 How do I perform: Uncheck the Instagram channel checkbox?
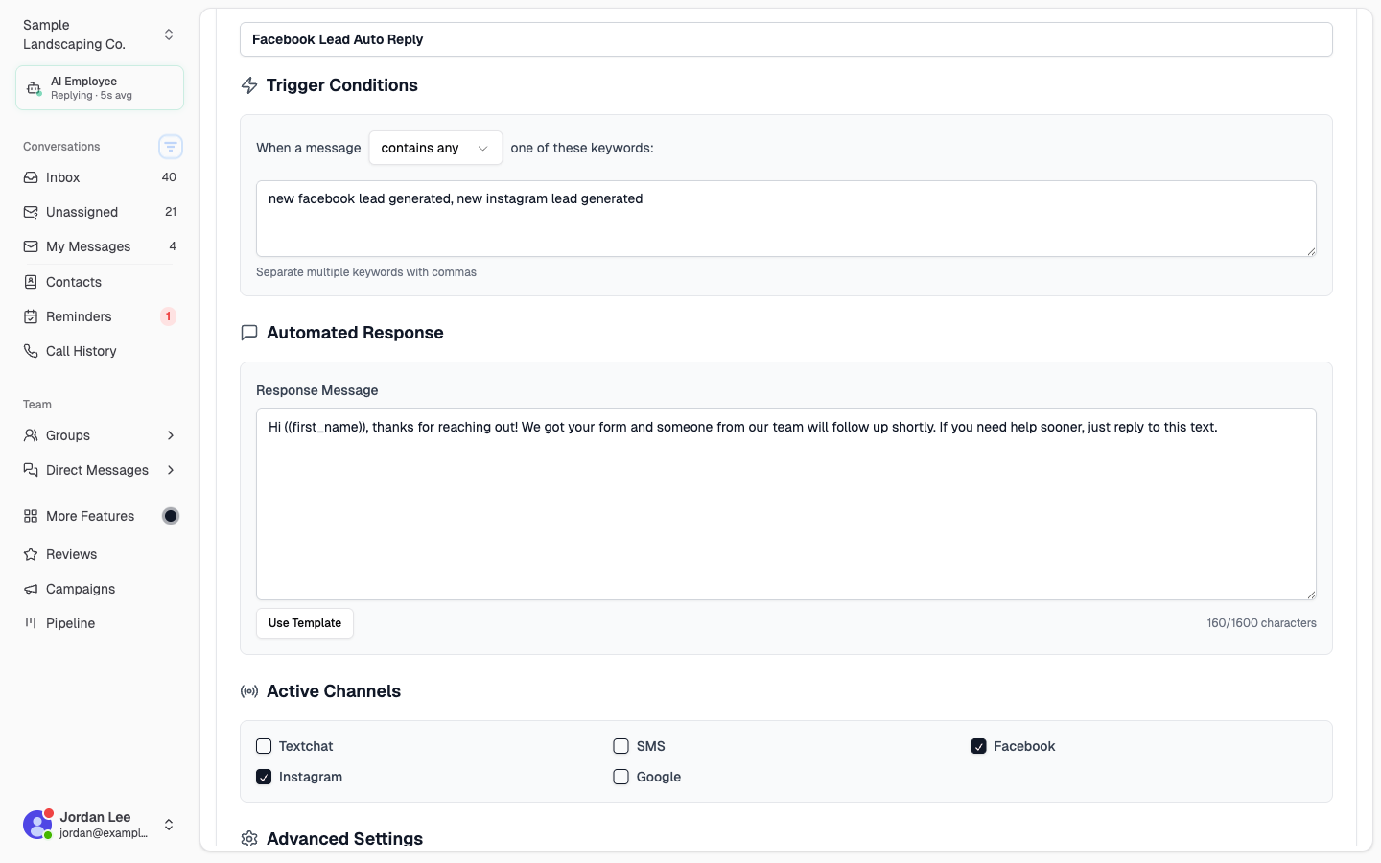264,777
